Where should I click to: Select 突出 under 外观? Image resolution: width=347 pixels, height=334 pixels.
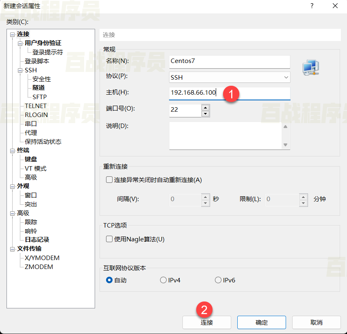pos(31,204)
